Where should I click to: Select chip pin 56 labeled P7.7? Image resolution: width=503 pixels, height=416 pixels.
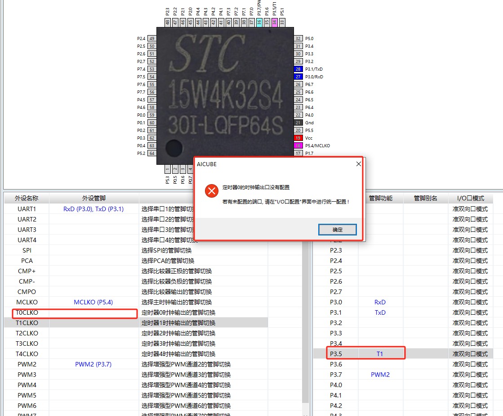point(152,92)
